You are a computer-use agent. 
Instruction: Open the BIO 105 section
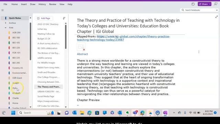[16, 43]
